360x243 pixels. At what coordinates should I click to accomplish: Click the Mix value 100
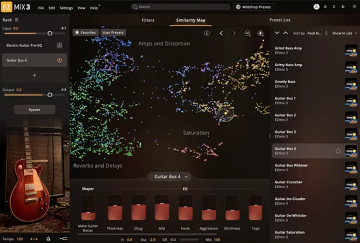tap(217, 240)
